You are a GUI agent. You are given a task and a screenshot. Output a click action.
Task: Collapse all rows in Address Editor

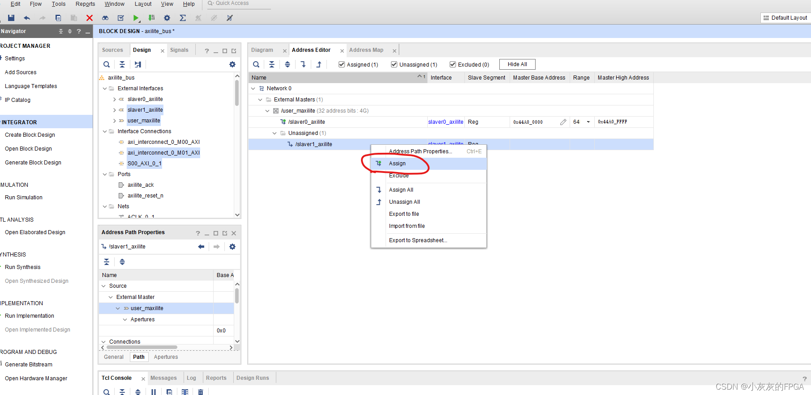pyautogui.click(x=272, y=64)
